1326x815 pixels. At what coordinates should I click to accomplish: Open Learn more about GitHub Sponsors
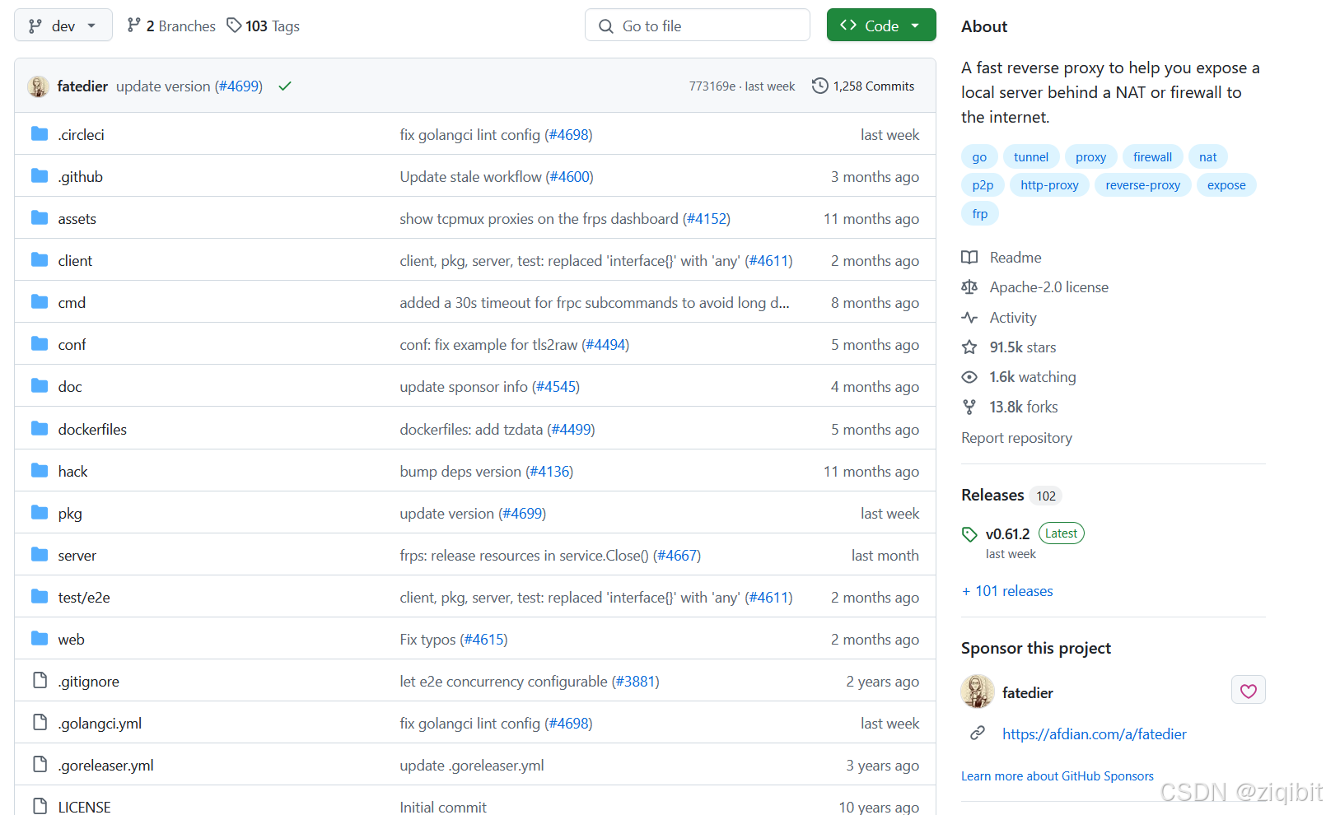pyautogui.click(x=1057, y=776)
